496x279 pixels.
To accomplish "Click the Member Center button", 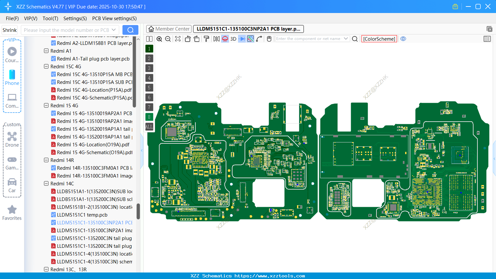I will pos(169,29).
